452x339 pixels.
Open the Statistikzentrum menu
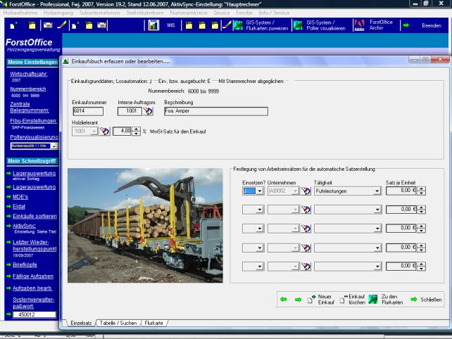[x=145, y=13]
